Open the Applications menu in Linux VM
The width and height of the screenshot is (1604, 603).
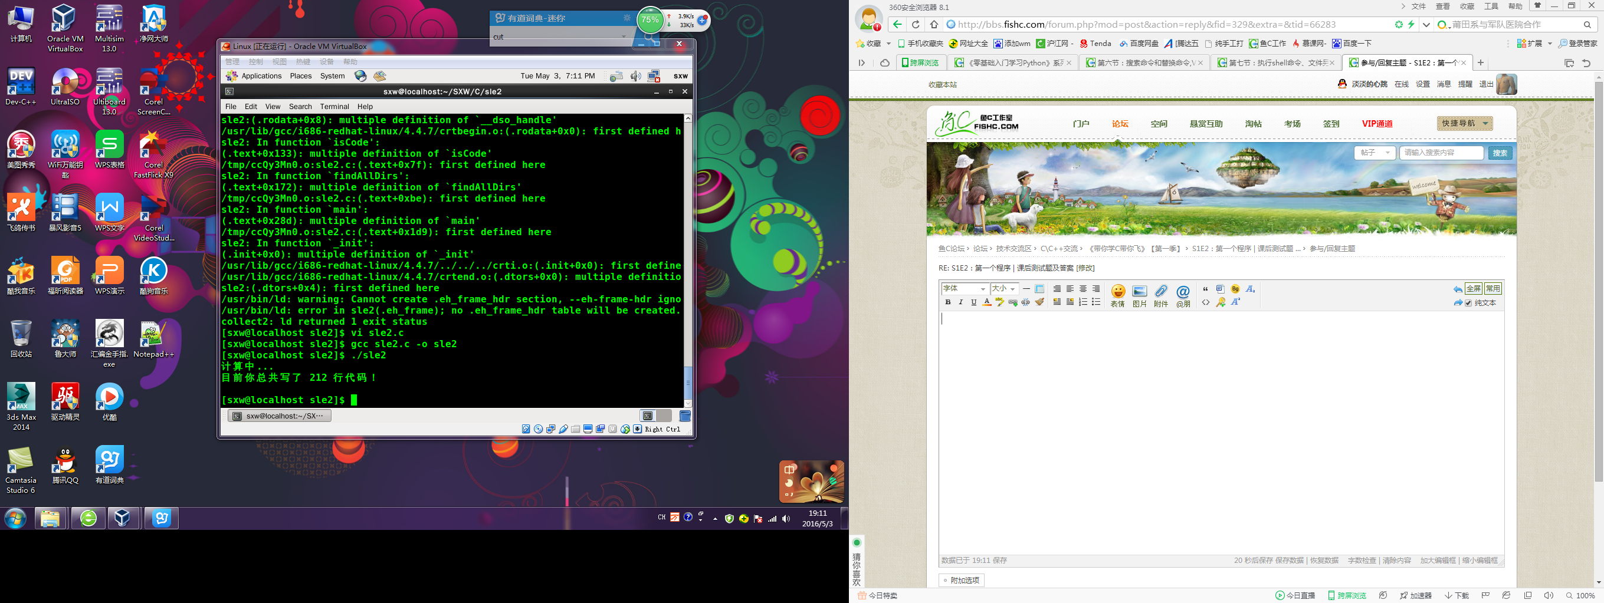click(x=254, y=76)
